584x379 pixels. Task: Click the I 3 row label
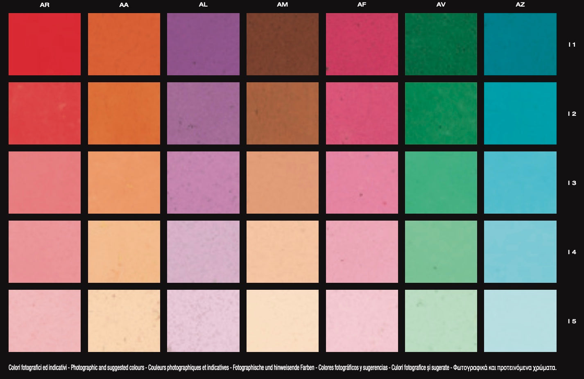click(x=572, y=183)
